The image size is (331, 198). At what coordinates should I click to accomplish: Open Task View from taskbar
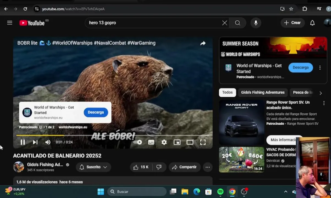click(173, 192)
